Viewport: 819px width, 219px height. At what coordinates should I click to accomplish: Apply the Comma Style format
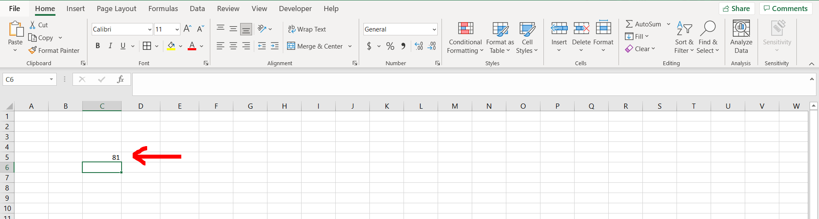pos(403,46)
